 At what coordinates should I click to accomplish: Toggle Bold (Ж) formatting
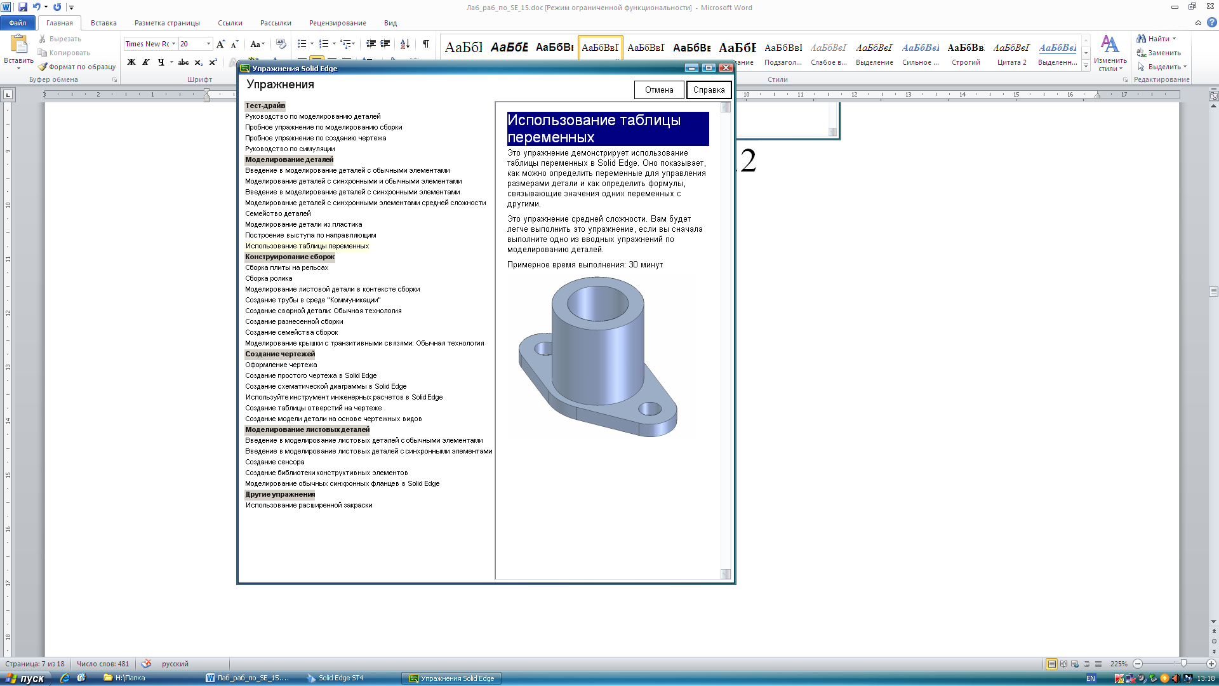131,62
